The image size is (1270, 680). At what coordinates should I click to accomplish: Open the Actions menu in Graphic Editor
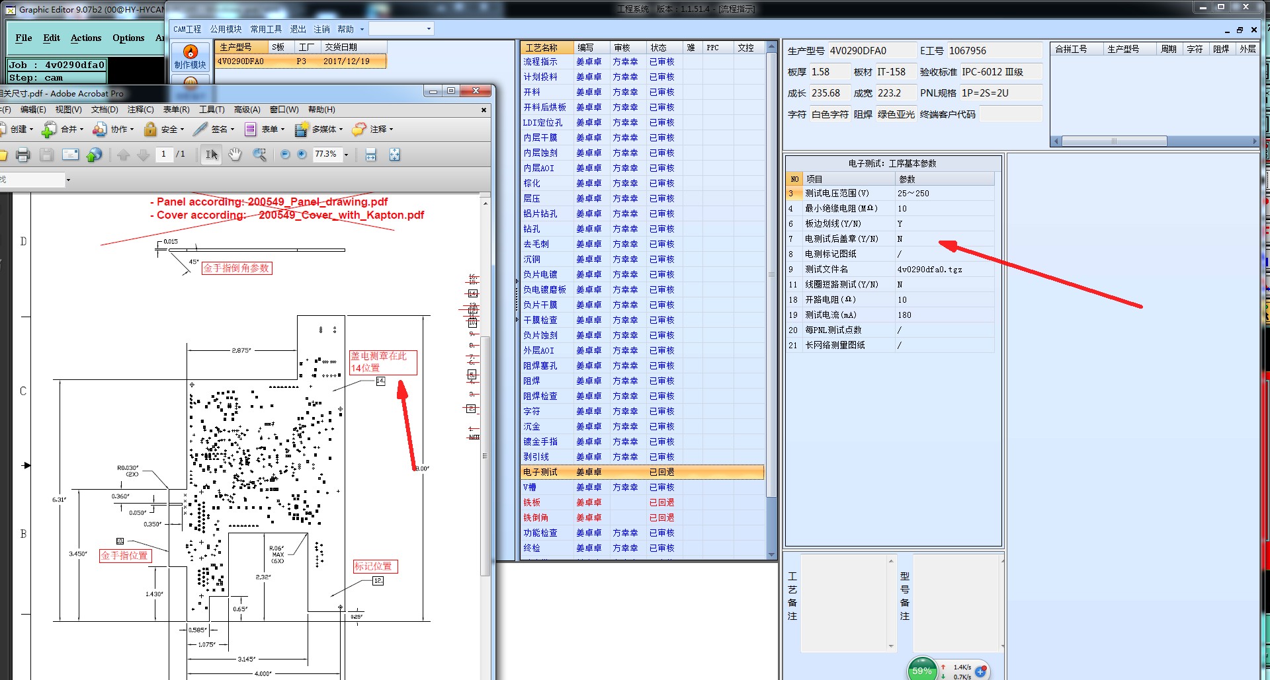[86, 38]
